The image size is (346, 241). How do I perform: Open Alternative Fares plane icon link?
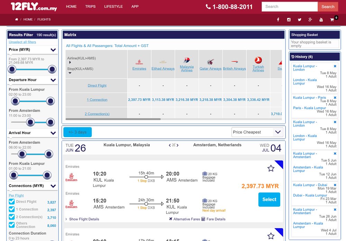click(x=171, y=219)
